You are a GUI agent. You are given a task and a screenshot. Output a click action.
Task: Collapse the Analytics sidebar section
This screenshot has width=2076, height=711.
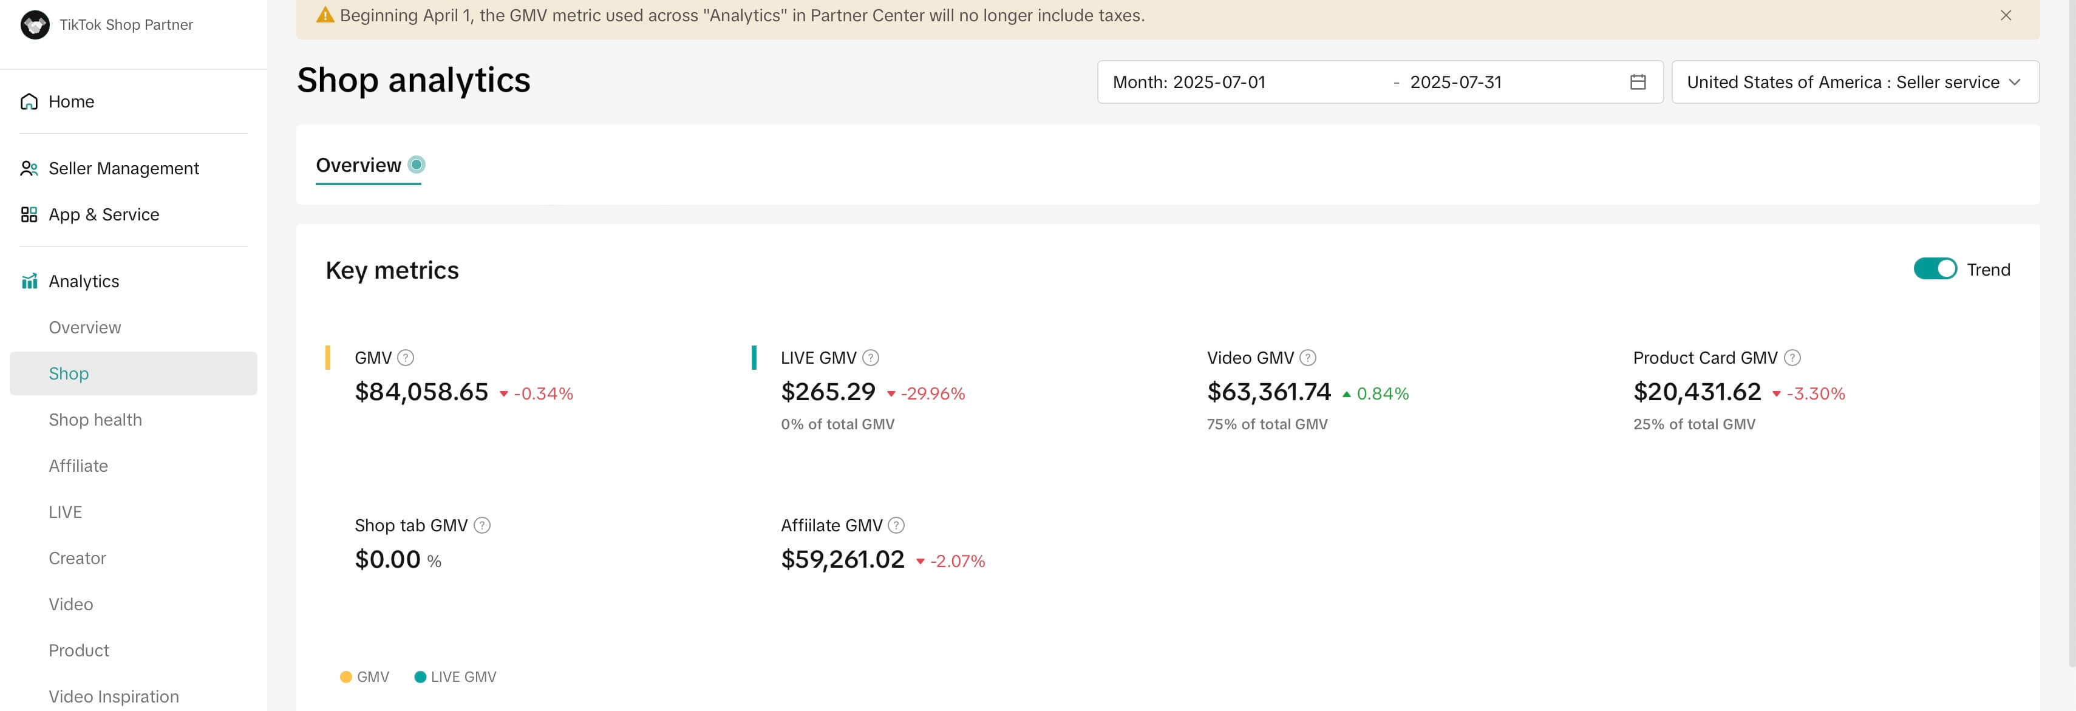84,281
